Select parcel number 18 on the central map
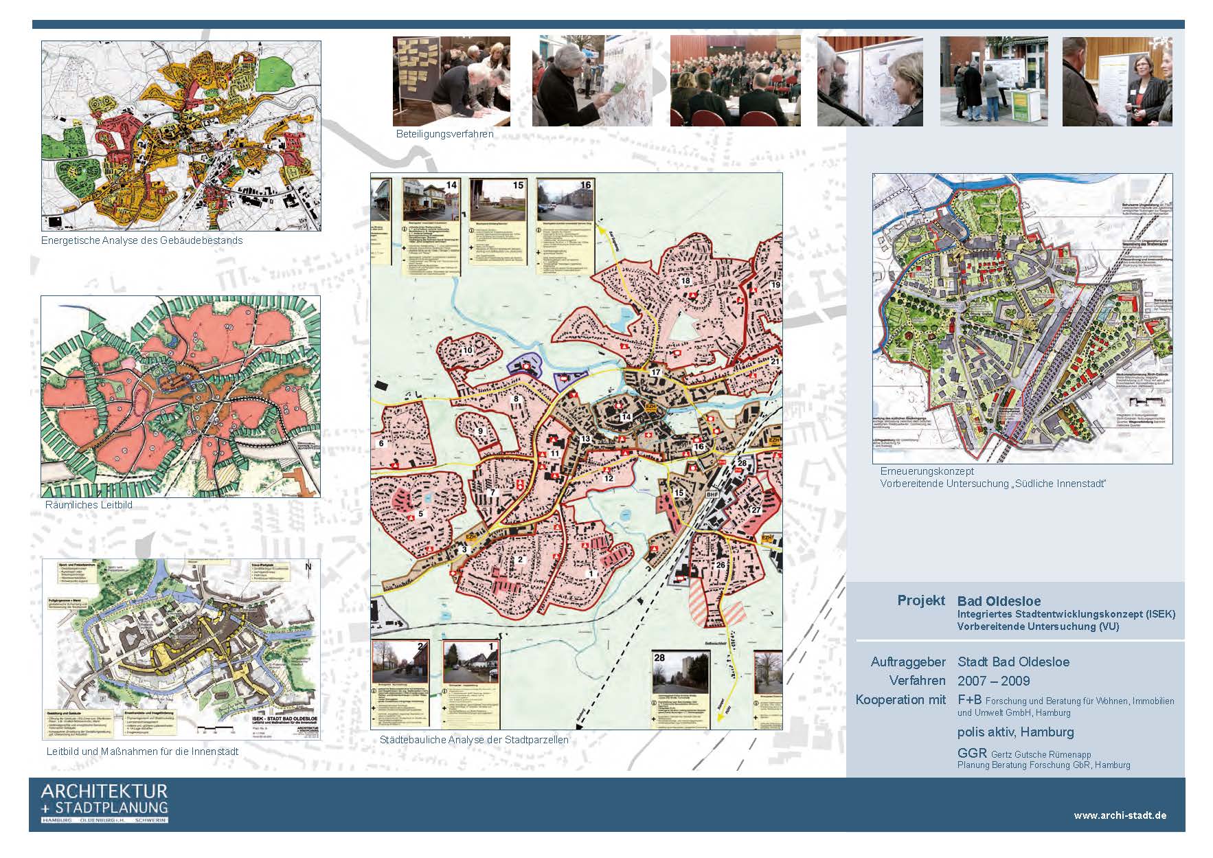 [685, 281]
